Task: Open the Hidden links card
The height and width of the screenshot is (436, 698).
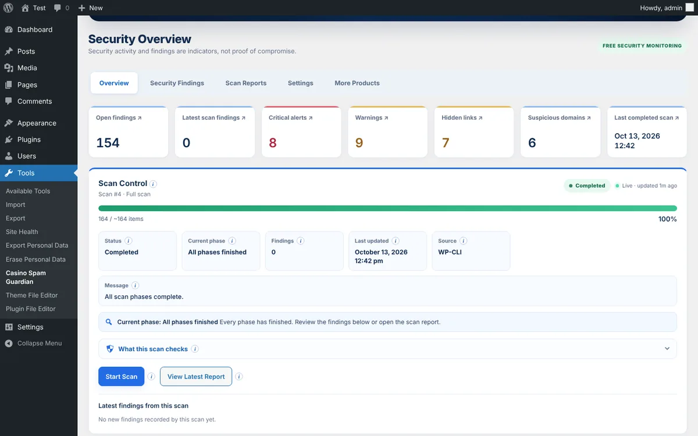Action: 474,132
